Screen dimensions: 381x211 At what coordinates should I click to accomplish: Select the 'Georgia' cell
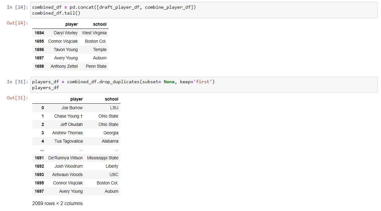[111, 133]
